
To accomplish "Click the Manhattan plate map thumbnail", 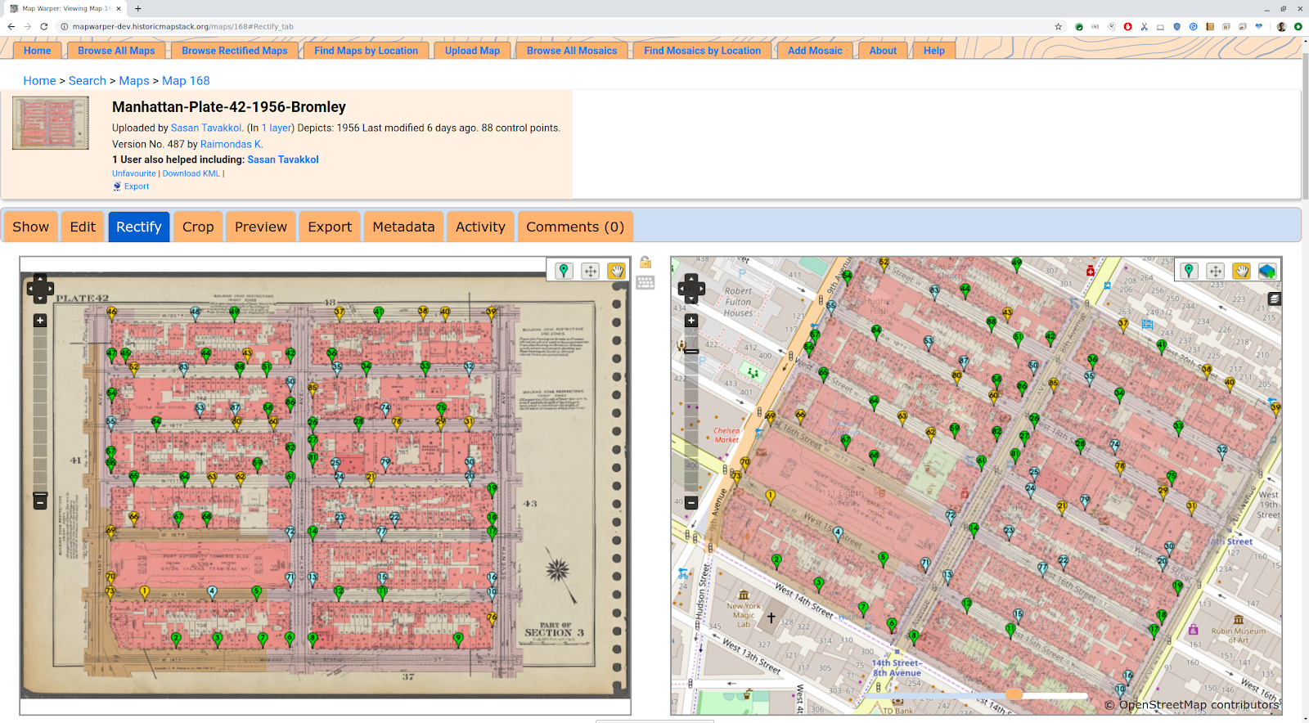I will click(51, 123).
